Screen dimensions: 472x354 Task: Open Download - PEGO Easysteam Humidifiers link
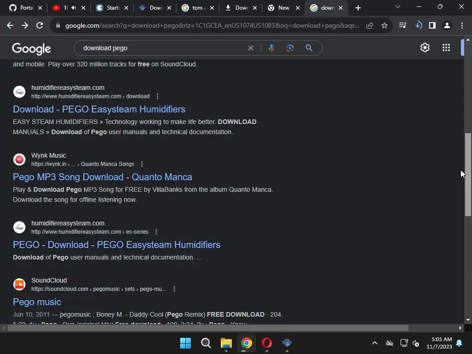tap(99, 109)
